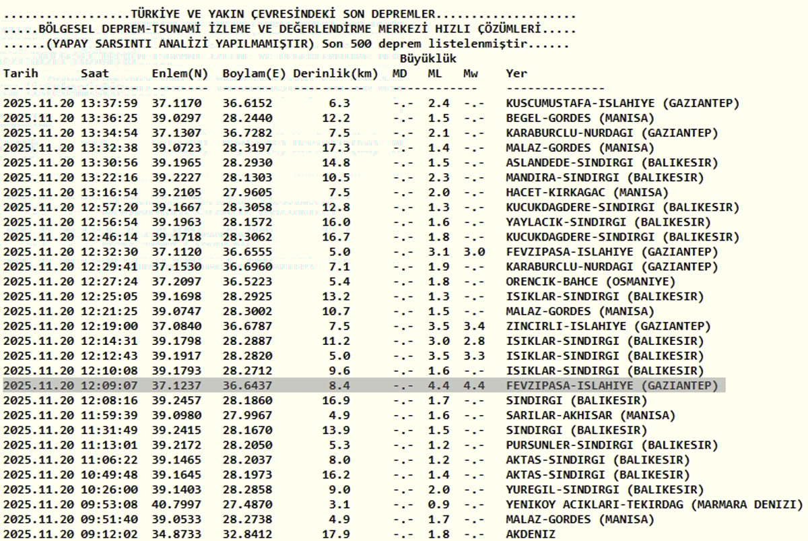Select time 12:57:20 entry
Viewport: 808px width, 541px height.
coord(109,207)
